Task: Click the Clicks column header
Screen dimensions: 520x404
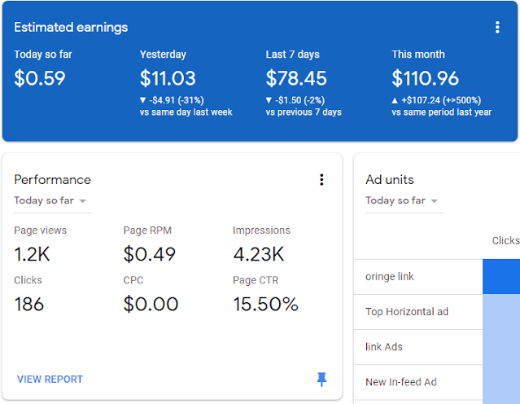Action: pyautogui.click(x=505, y=240)
